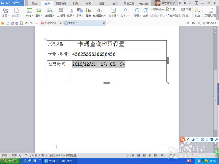
Task: Open the WPS 文字 application menu dropdown
Action: (23, 3)
